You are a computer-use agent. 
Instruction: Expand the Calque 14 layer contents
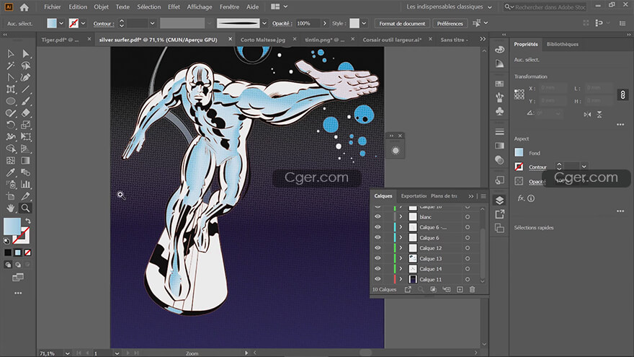401,269
